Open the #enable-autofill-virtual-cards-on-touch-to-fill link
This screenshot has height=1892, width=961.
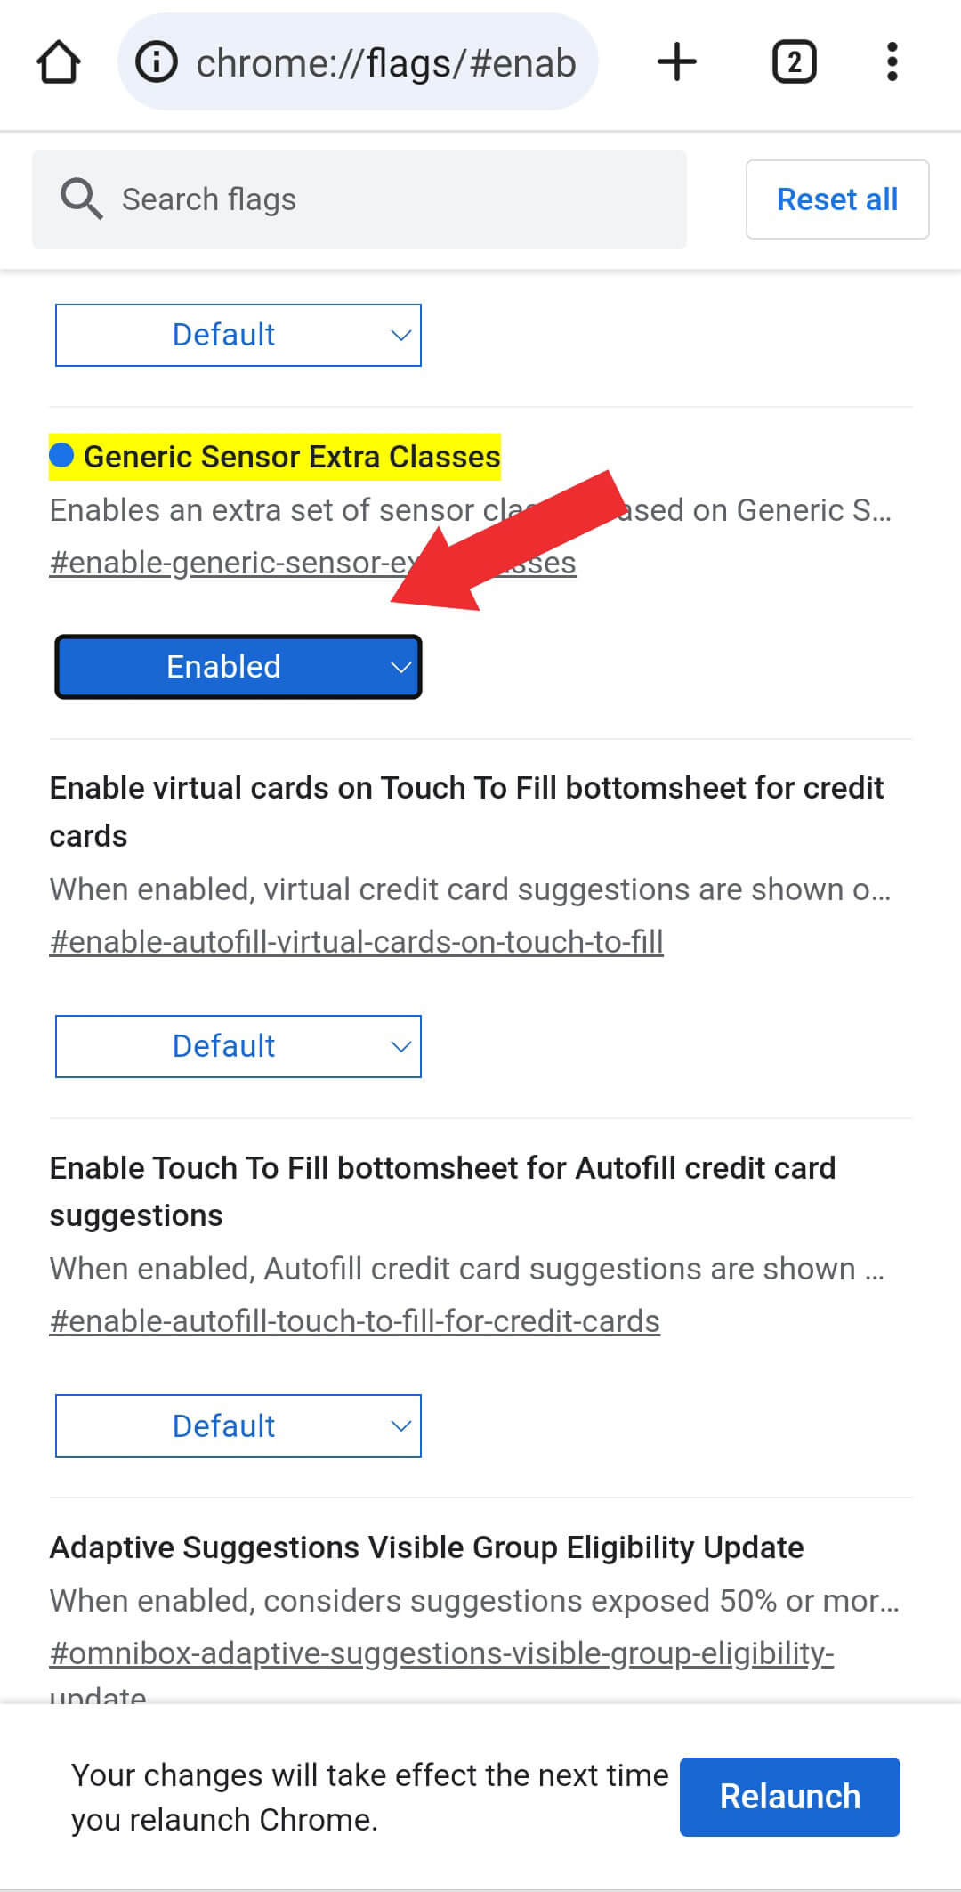[x=357, y=942]
